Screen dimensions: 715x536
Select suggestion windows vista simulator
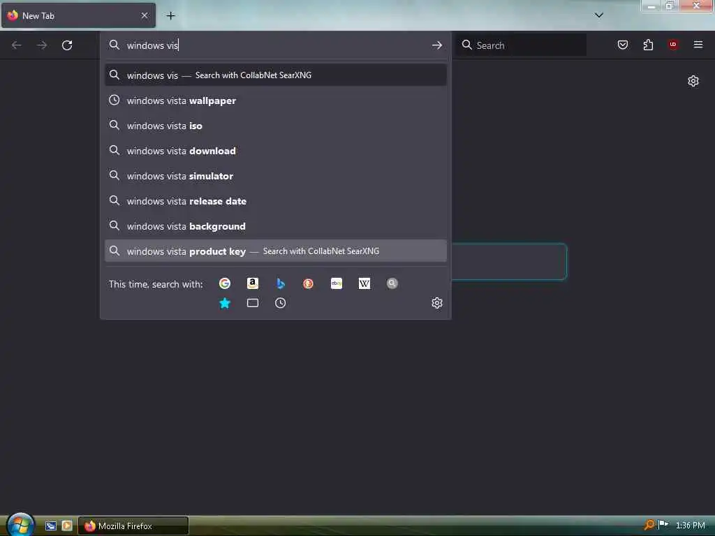pyautogui.click(x=275, y=175)
